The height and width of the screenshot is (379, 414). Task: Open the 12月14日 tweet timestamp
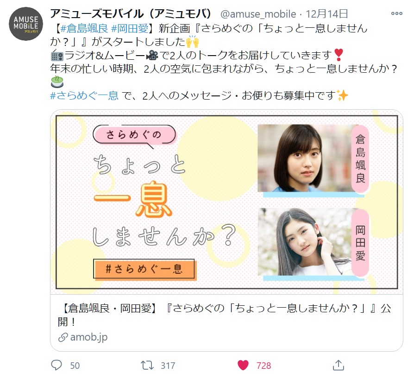pos(326,14)
